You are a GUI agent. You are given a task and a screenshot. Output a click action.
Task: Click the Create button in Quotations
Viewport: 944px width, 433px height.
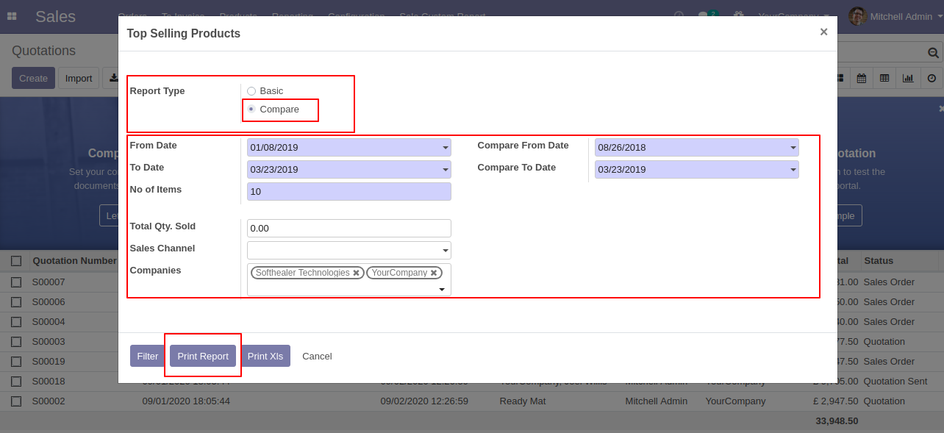[x=33, y=78]
